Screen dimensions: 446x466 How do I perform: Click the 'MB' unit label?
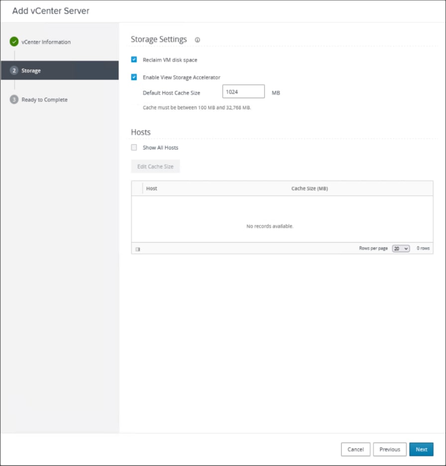coord(276,93)
